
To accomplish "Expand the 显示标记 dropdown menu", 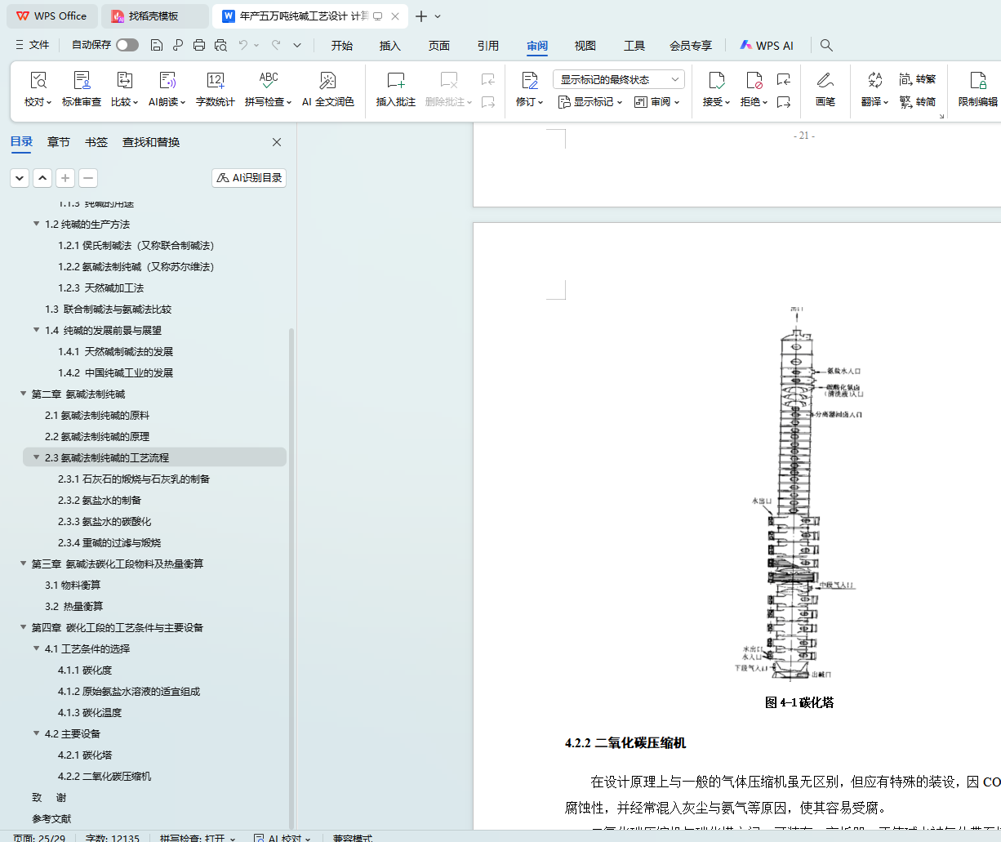I will pos(590,102).
